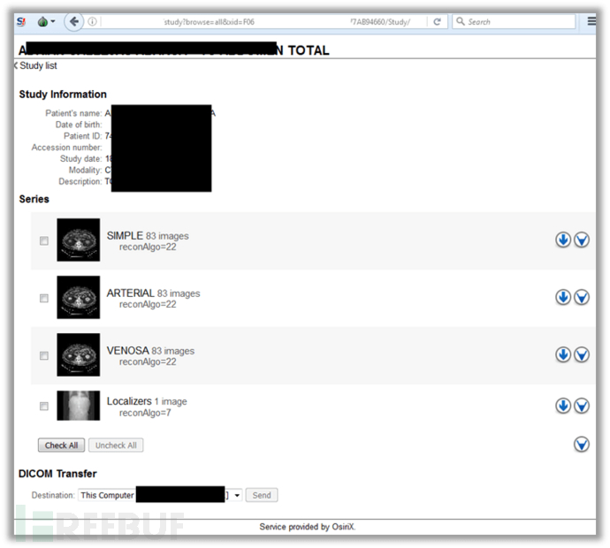610x548 pixels.
Task: Focus the browser Search field
Action: click(514, 22)
